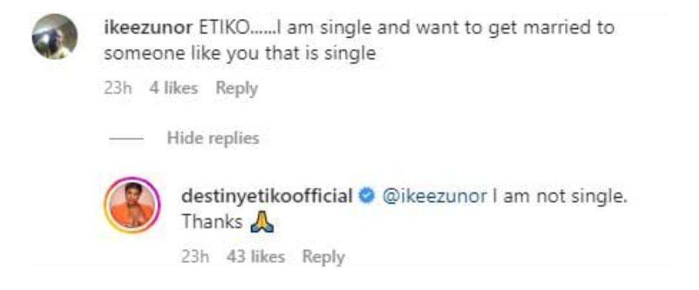View the 4 likes on ikeezunor's comment
Image resolution: width=699 pixels, height=290 pixels.
coord(173,88)
